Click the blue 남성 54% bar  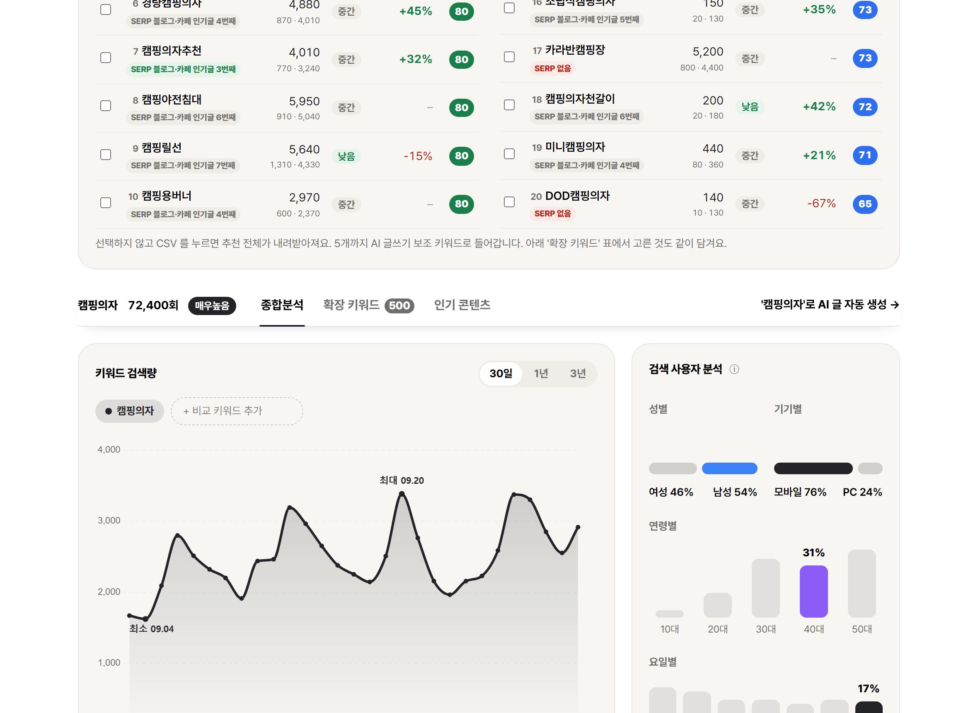[729, 468]
